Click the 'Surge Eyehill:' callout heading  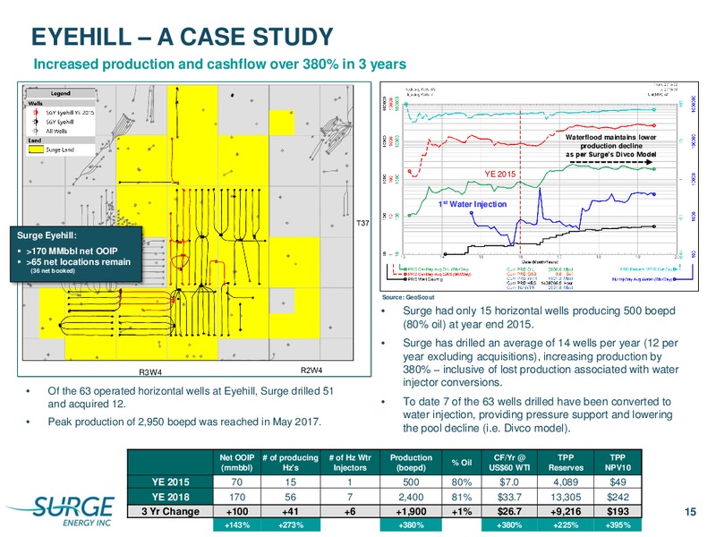47,235
